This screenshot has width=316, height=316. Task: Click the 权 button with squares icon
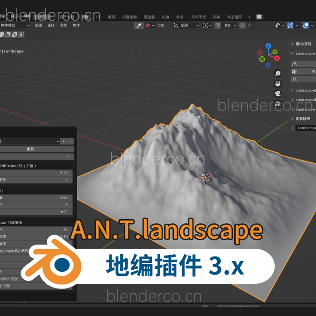click(303, 71)
